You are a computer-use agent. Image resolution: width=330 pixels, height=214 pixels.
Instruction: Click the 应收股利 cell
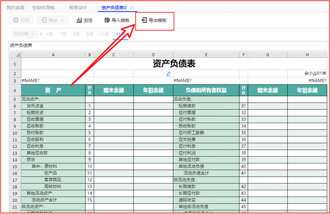(x=53, y=140)
